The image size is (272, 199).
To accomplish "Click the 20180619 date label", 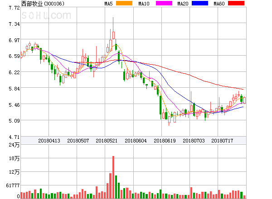I will 165,141.
